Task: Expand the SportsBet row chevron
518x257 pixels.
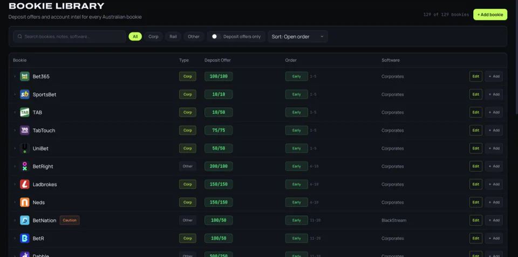Action: pos(15,94)
